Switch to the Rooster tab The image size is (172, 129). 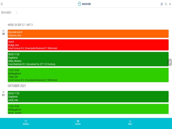(78, 122)
